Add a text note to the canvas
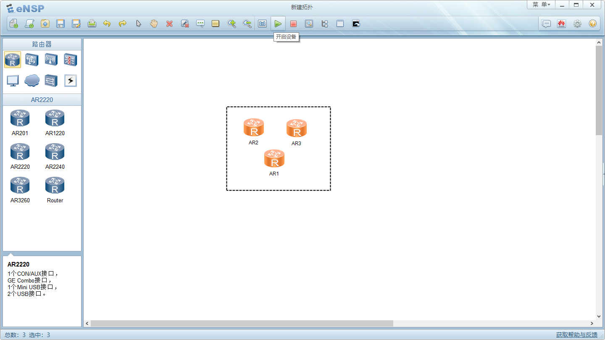 point(200,24)
